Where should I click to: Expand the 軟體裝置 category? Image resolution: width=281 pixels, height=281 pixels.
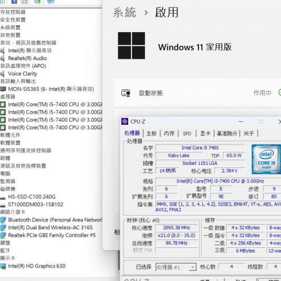(10, 143)
